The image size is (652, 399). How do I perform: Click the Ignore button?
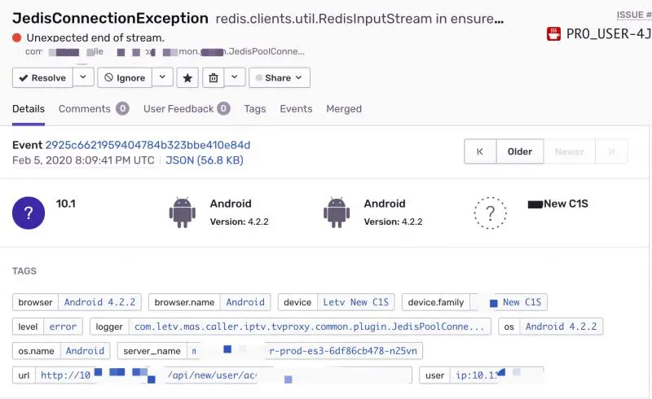(x=125, y=77)
